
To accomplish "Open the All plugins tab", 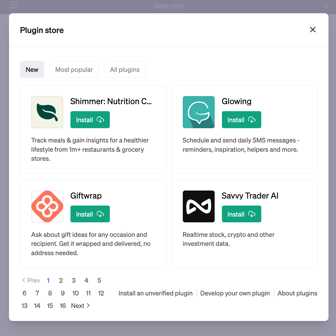I will click(x=125, y=69).
